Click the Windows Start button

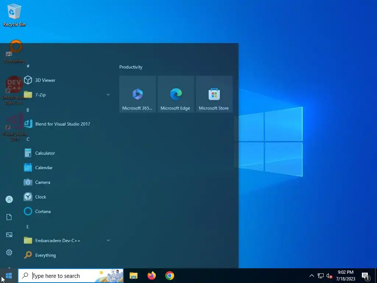coord(9,276)
